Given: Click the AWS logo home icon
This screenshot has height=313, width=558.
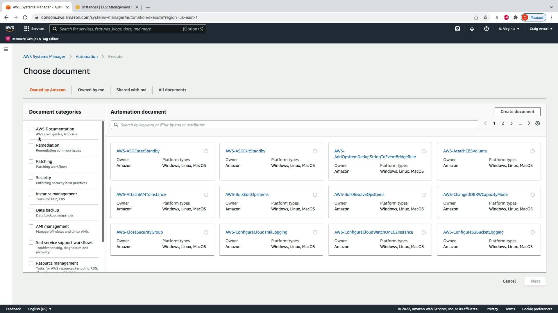Looking at the screenshot, I should (10, 29).
